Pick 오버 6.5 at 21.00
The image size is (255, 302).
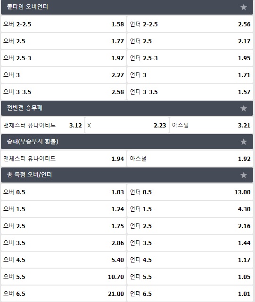[x=64, y=294]
